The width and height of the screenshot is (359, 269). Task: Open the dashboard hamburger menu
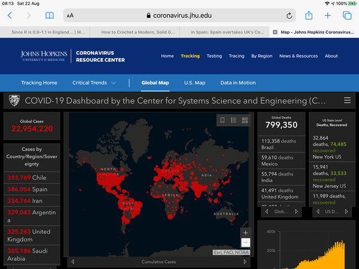tap(347, 100)
